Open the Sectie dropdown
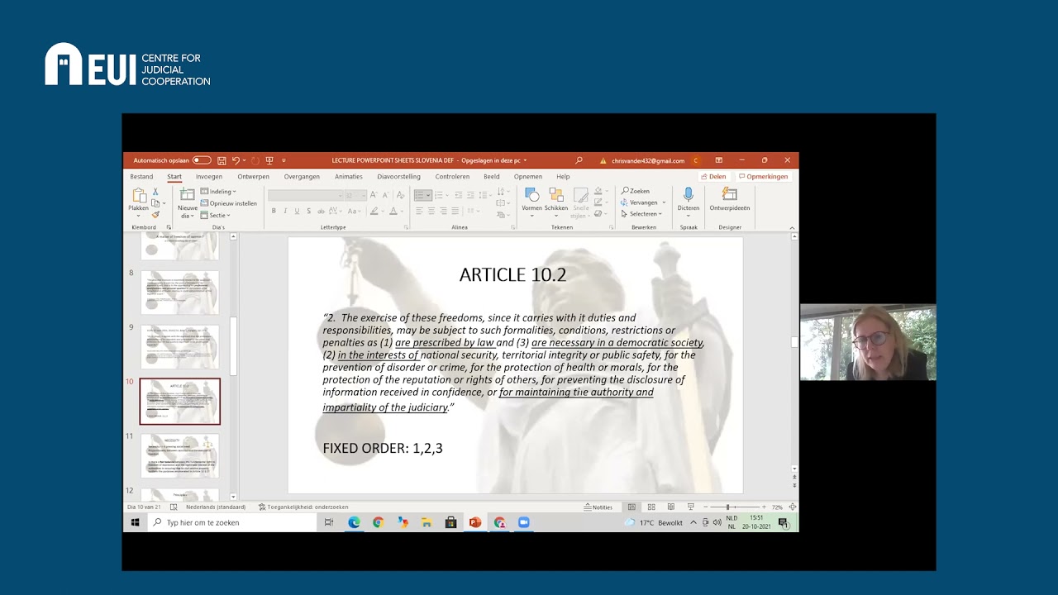 (x=216, y=215)
